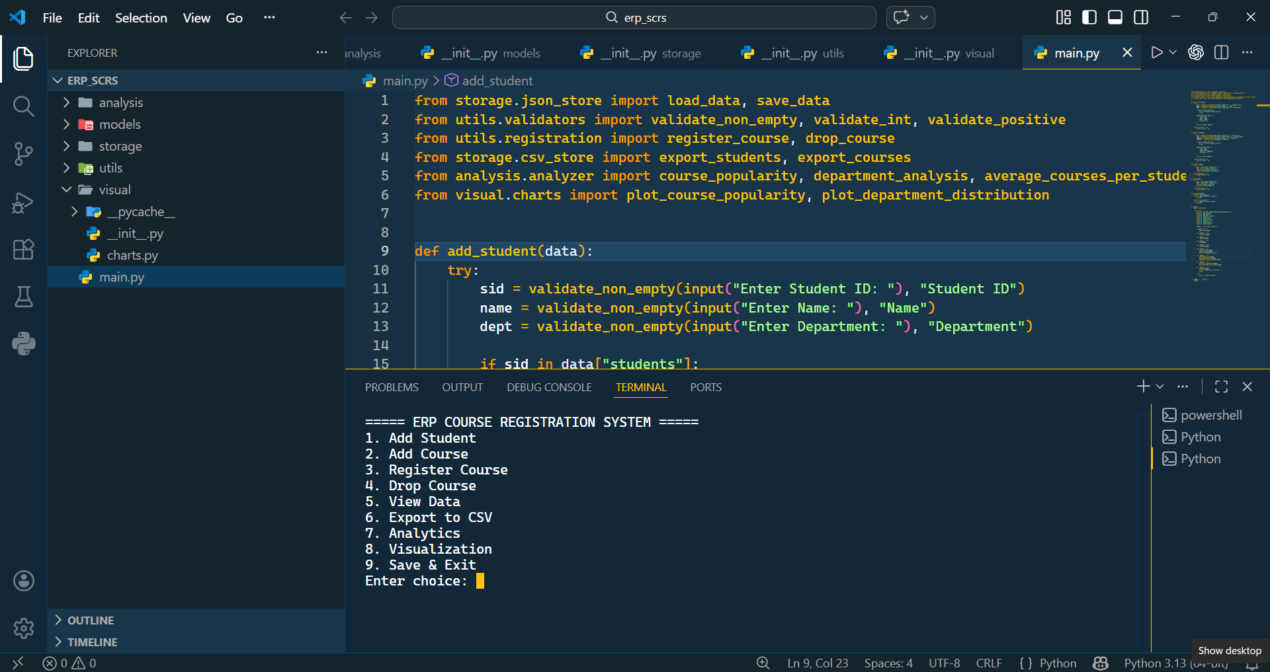The width and height of the screenshot is (1270, 672).
Task: Open the Edit menu
Action: click(89, 18)
